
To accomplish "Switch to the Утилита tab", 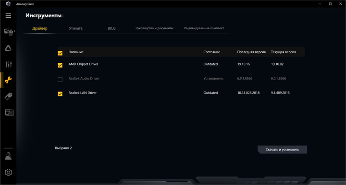I will coord(76,28).
